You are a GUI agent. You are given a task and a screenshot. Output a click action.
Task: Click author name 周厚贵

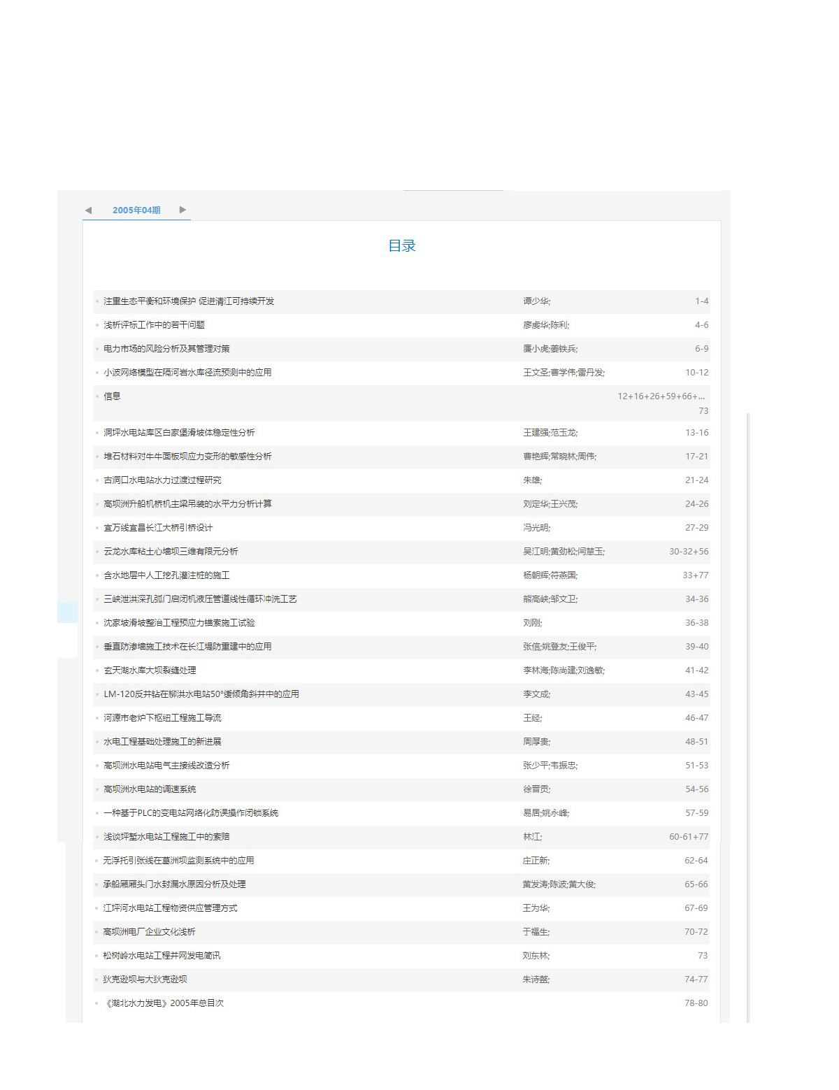(537, 742)
